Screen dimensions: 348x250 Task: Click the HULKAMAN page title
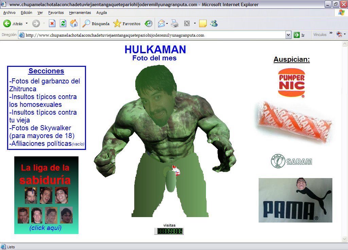[155, 50]
